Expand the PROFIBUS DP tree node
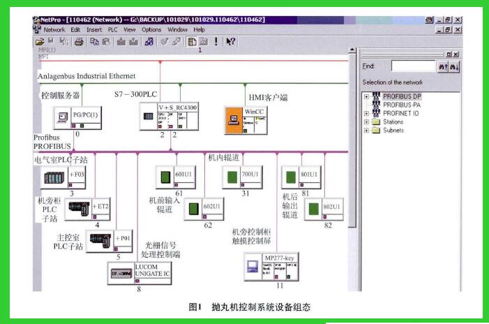 366,97
